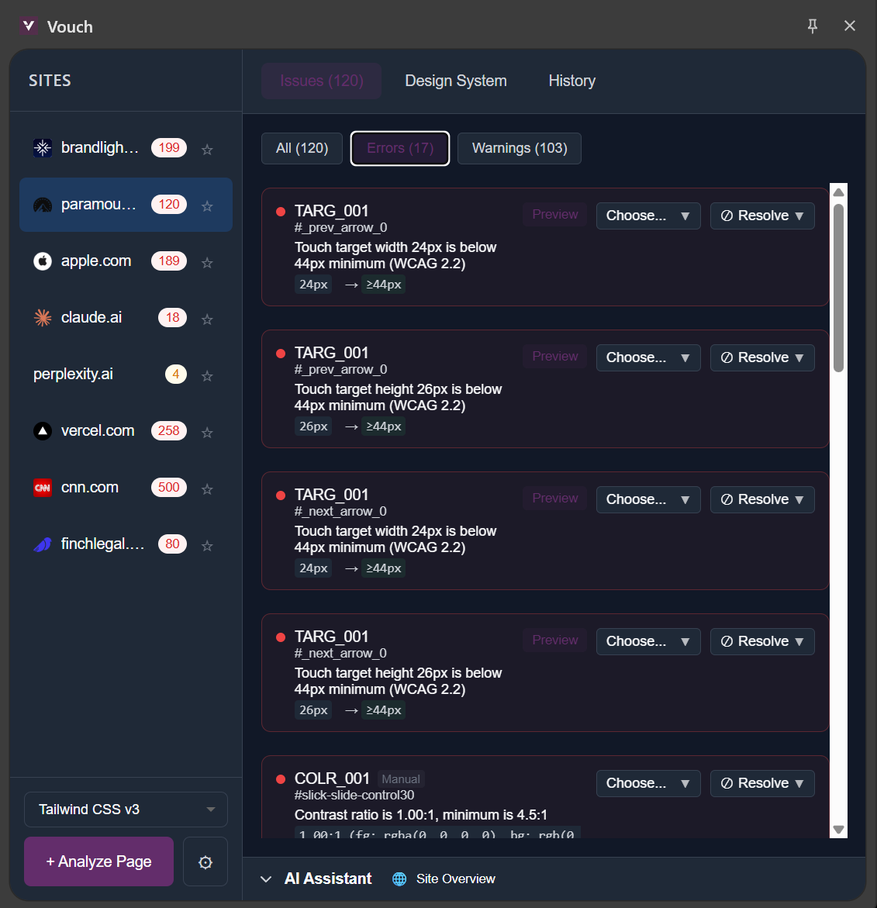Viewport: 877px width, 908px height.
Task: Select the vercel.com triangle icon
Action: (42, 431)
